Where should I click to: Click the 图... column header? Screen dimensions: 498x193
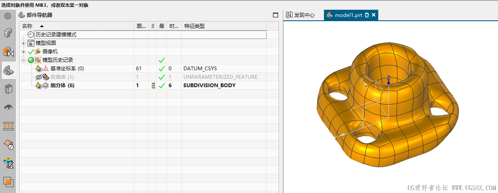[141, 26]
